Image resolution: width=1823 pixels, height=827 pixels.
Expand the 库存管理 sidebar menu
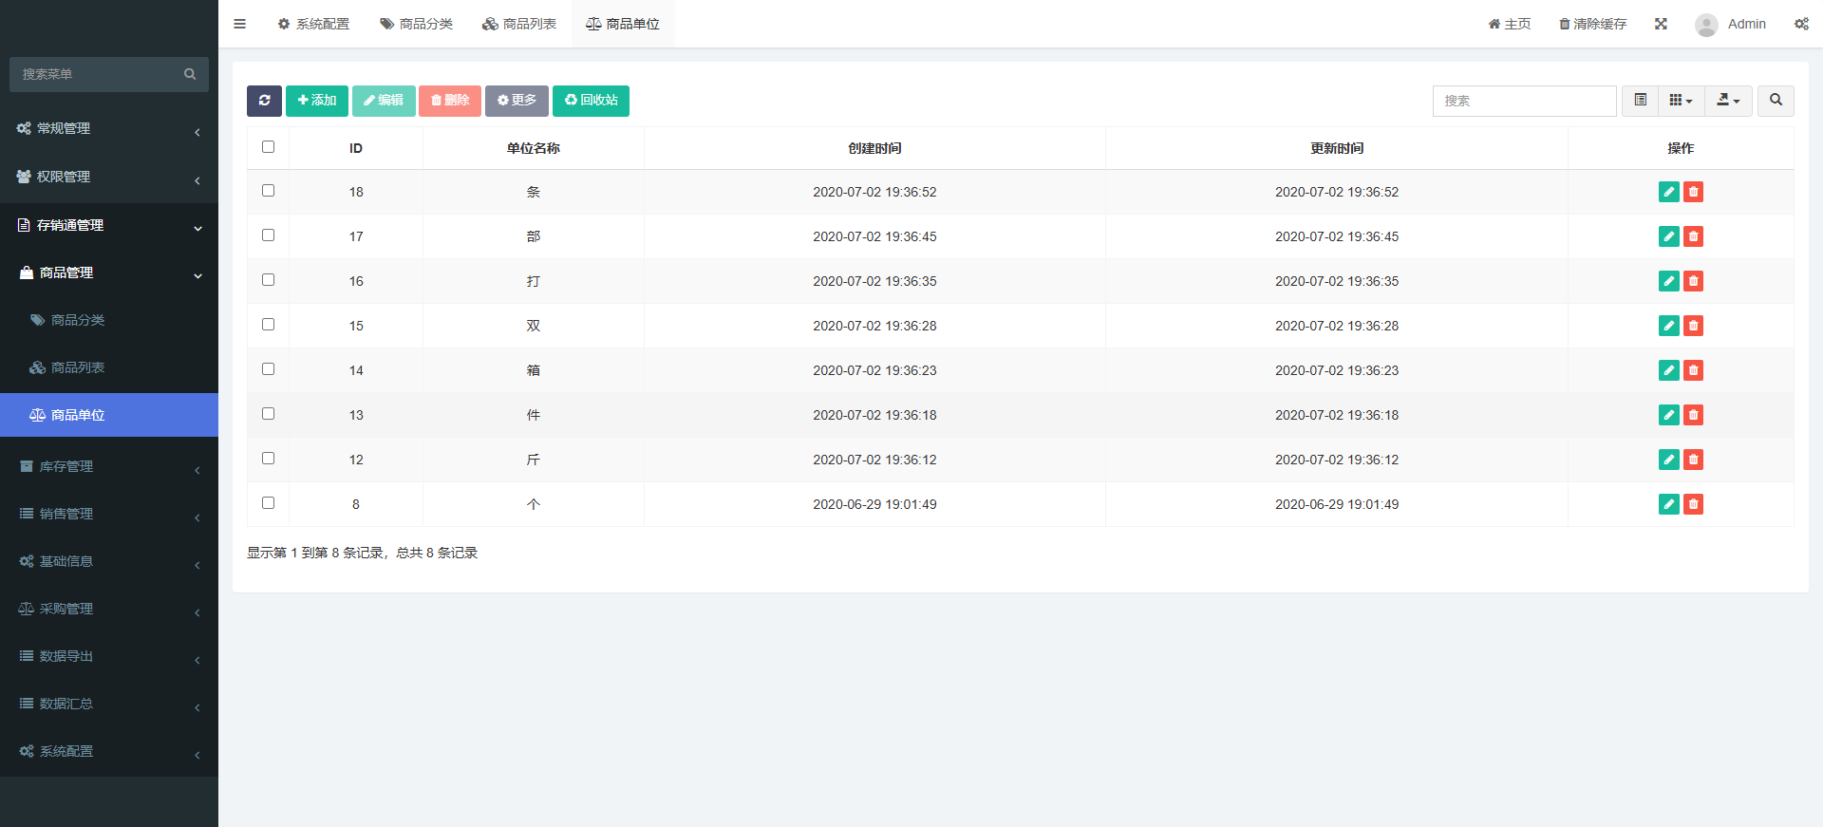tap(109, 466)
